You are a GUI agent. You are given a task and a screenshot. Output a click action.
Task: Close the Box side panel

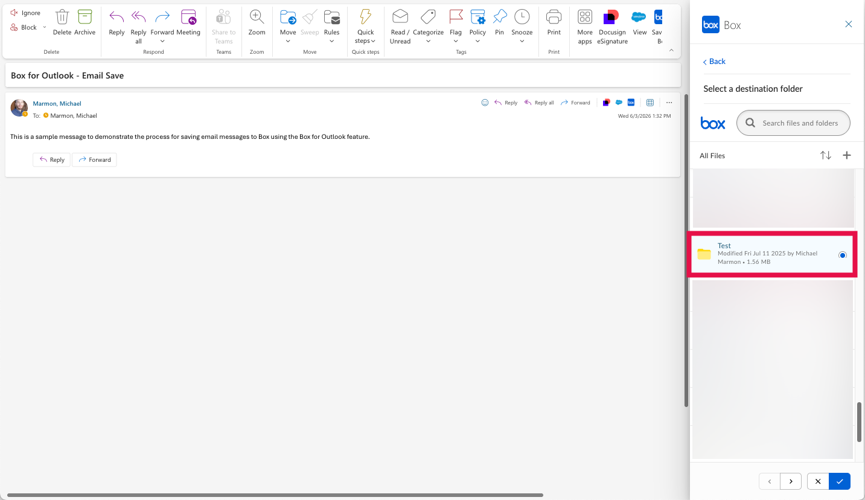849,24
